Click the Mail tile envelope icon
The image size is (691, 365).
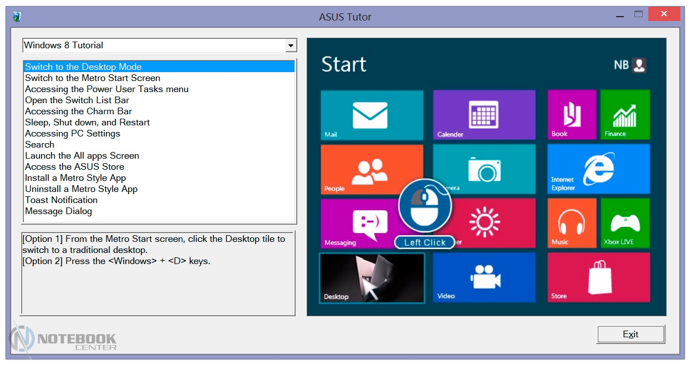click(x=370, y=115)
